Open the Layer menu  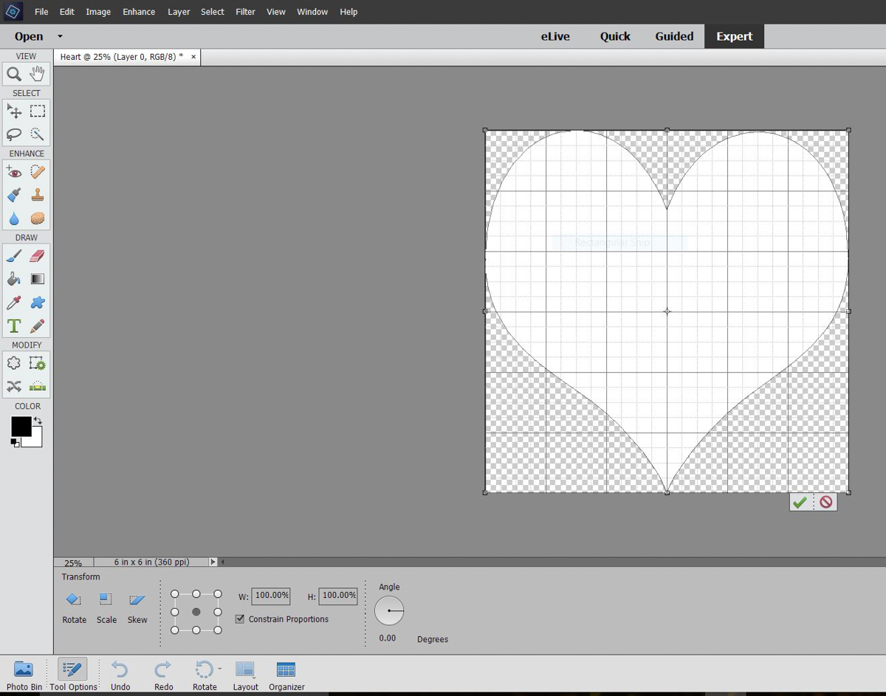click(x=179, y=12)
